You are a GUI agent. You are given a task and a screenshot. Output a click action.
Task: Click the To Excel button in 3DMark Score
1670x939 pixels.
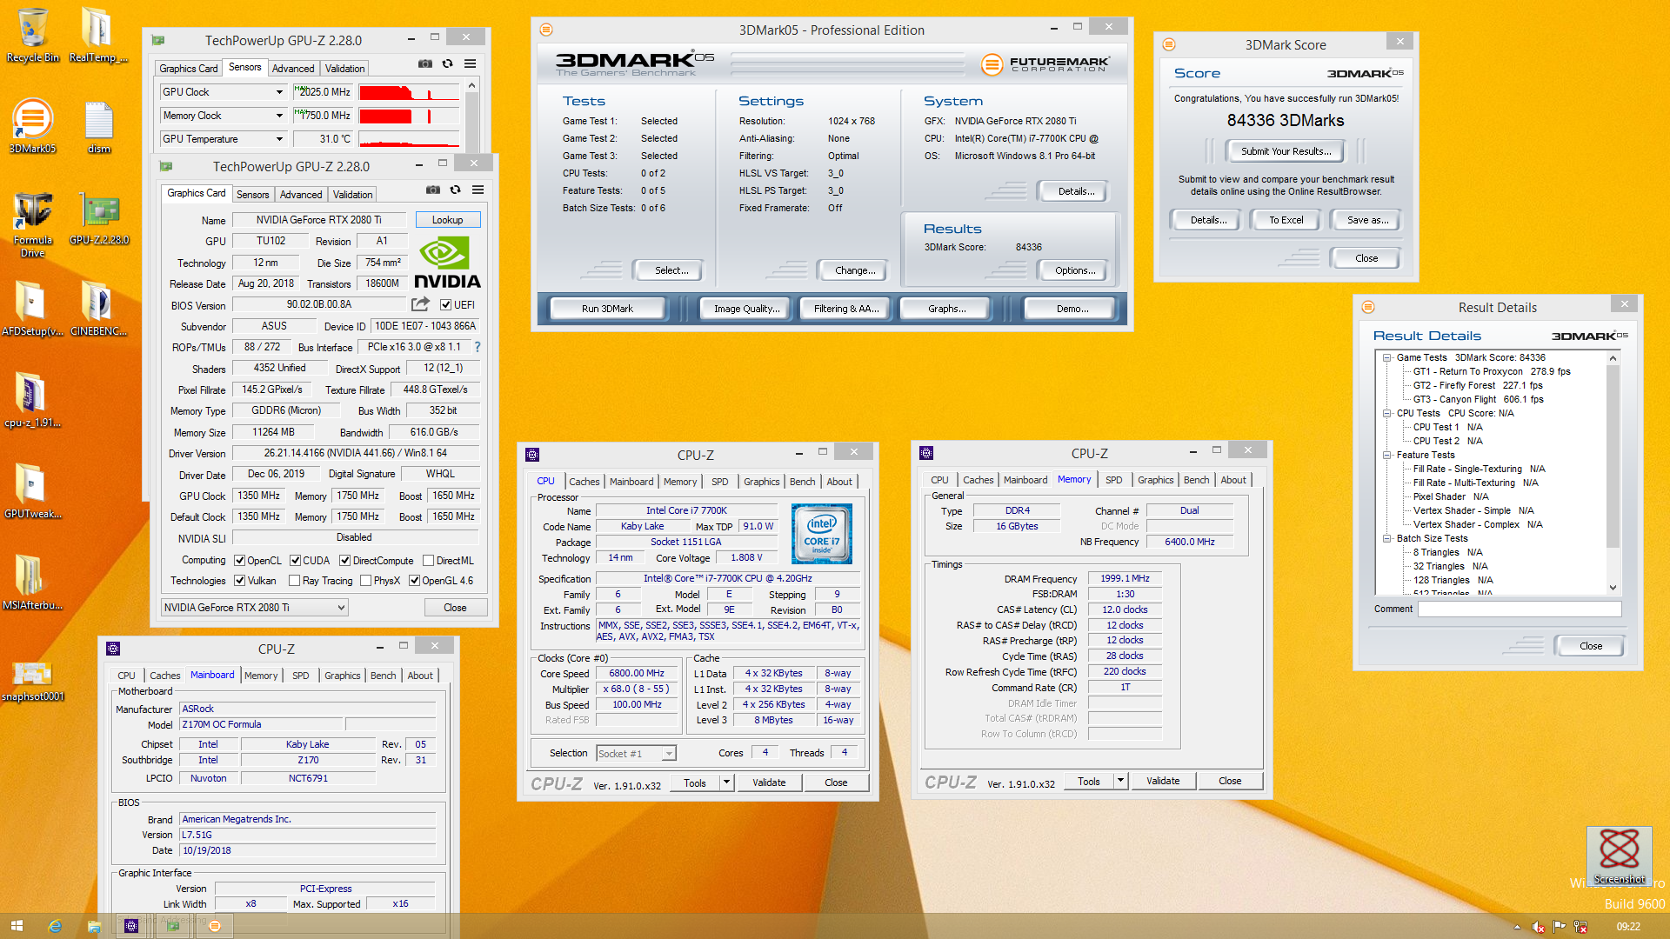(1286, 220)
